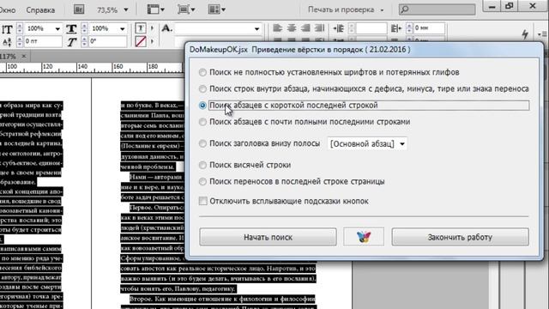
Task: Expand the fill swatch arrow
Action: coord(152,28)
